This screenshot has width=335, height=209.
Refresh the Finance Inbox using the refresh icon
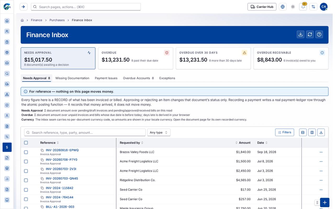coord(310,34)
